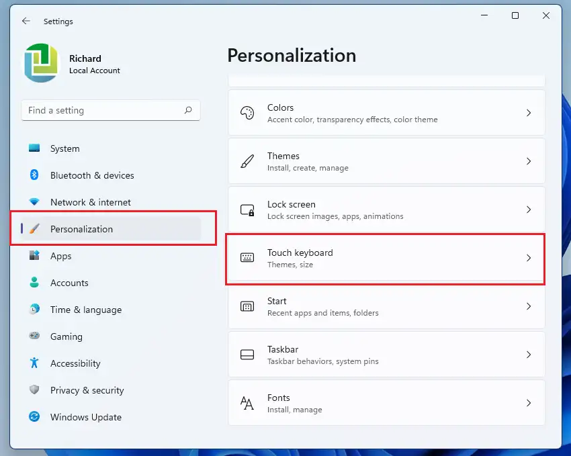Close the Settings window
The width and height of the screenshot is (571, 456).
tap(546, 15)
